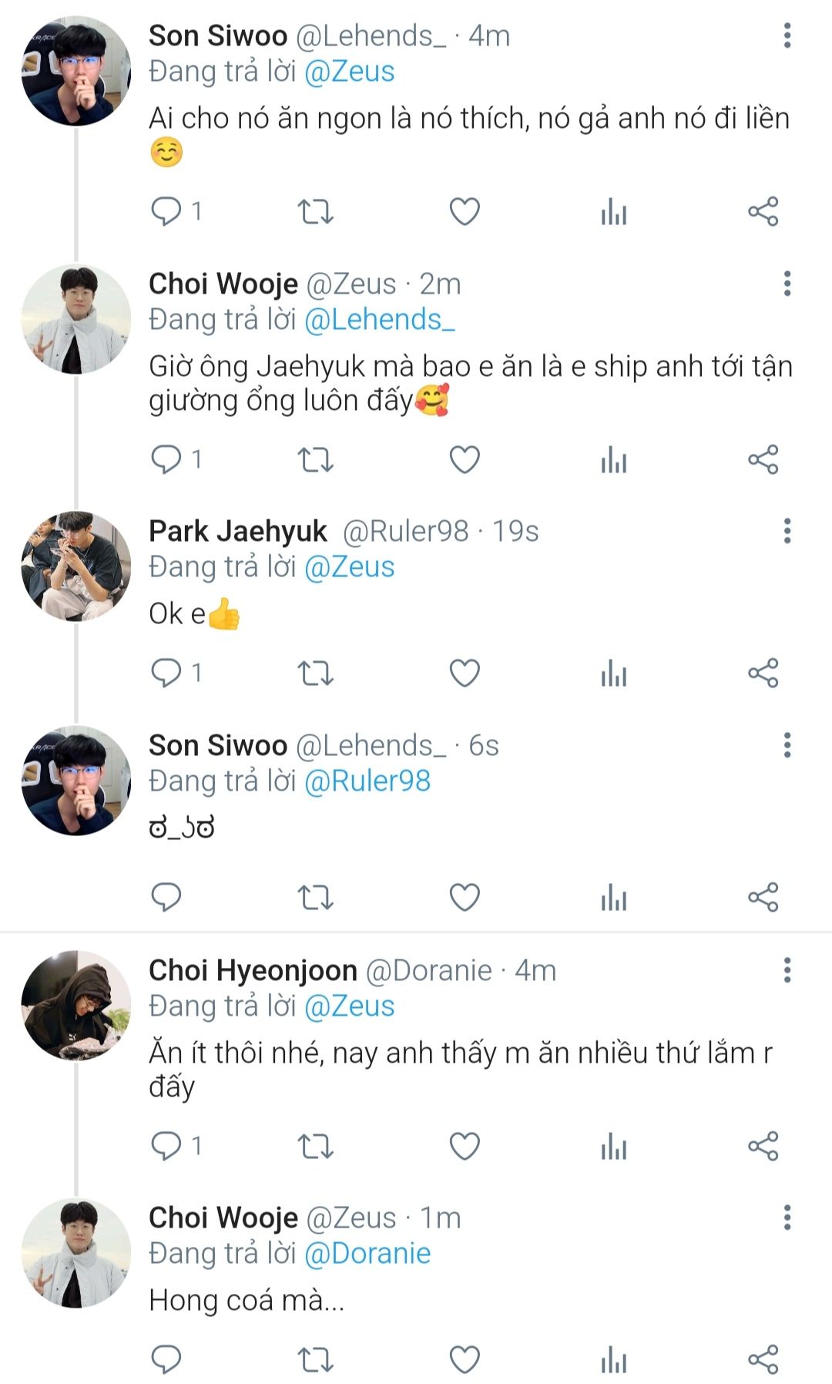This screenshot has width=832, height=1384.
Task: Open Park Jaehyuk's profile picture
Action: (75, 566)
